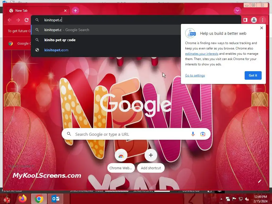Image resolution: width=272 pixels, height=204 pixels.
Task: Focus the Search Google or type a URL box
Action: 136,134
